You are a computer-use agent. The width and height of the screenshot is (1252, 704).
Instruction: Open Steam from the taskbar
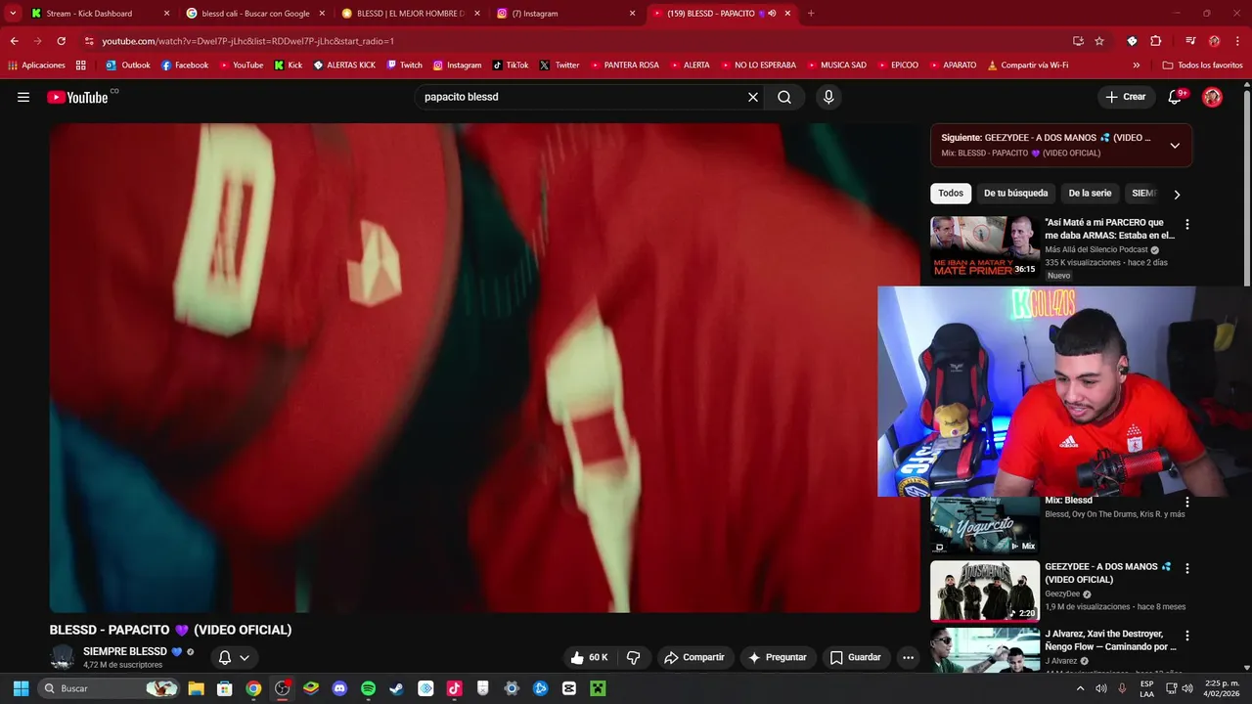coord(396,688)
